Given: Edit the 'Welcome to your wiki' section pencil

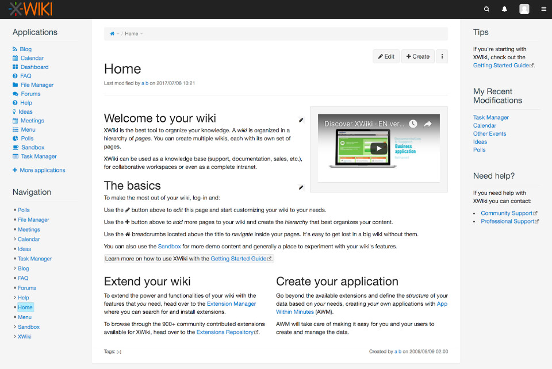Looking at the screenshot, I should (301, 120).
